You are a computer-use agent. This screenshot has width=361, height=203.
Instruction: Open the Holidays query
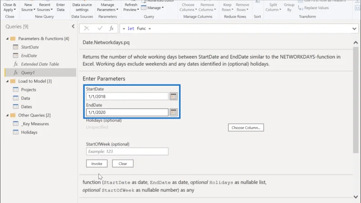pos(29,132)
